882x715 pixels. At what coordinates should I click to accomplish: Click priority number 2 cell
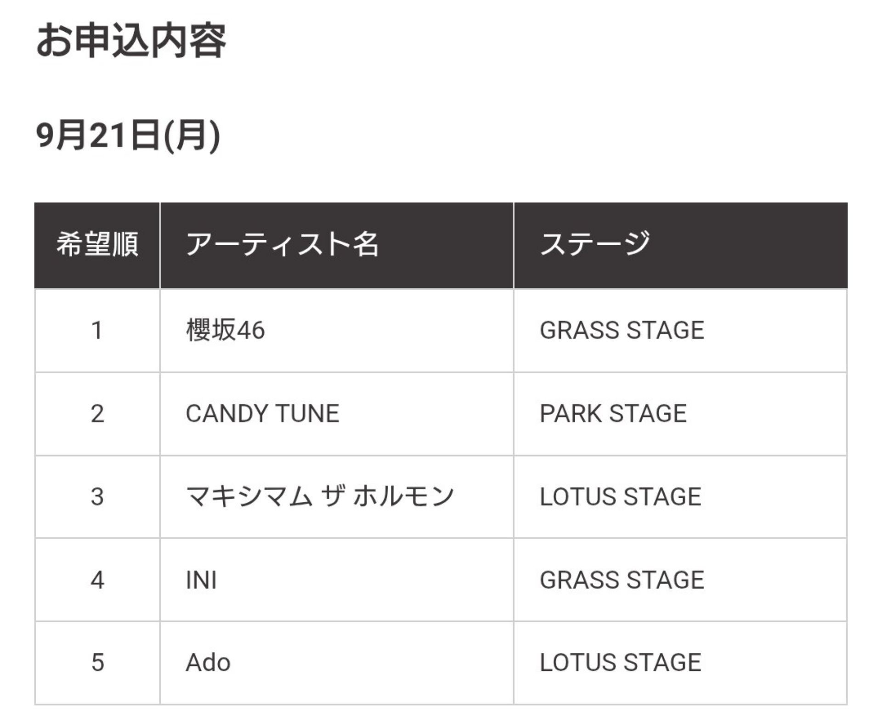point(97,414)
